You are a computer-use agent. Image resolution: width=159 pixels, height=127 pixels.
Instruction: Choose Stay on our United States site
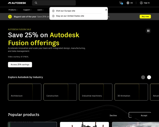70,16
